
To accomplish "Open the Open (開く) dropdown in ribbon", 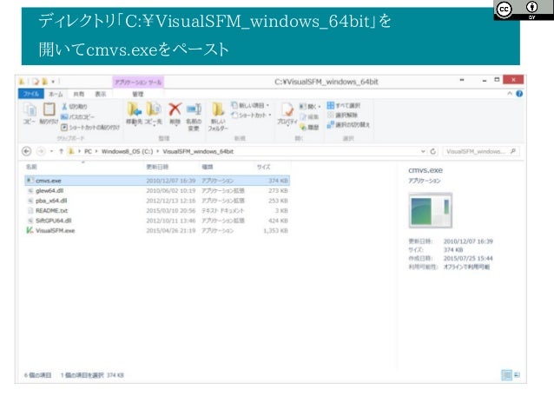I will [310, 106].
